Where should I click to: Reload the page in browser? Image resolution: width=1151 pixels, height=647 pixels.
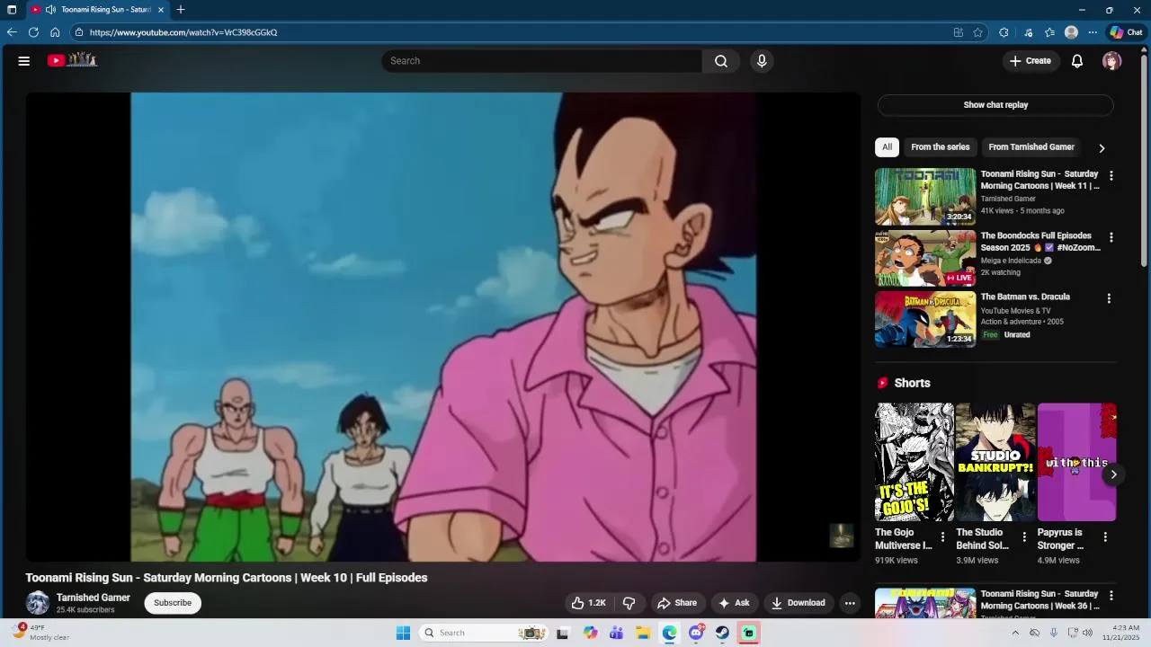(33, 32)
